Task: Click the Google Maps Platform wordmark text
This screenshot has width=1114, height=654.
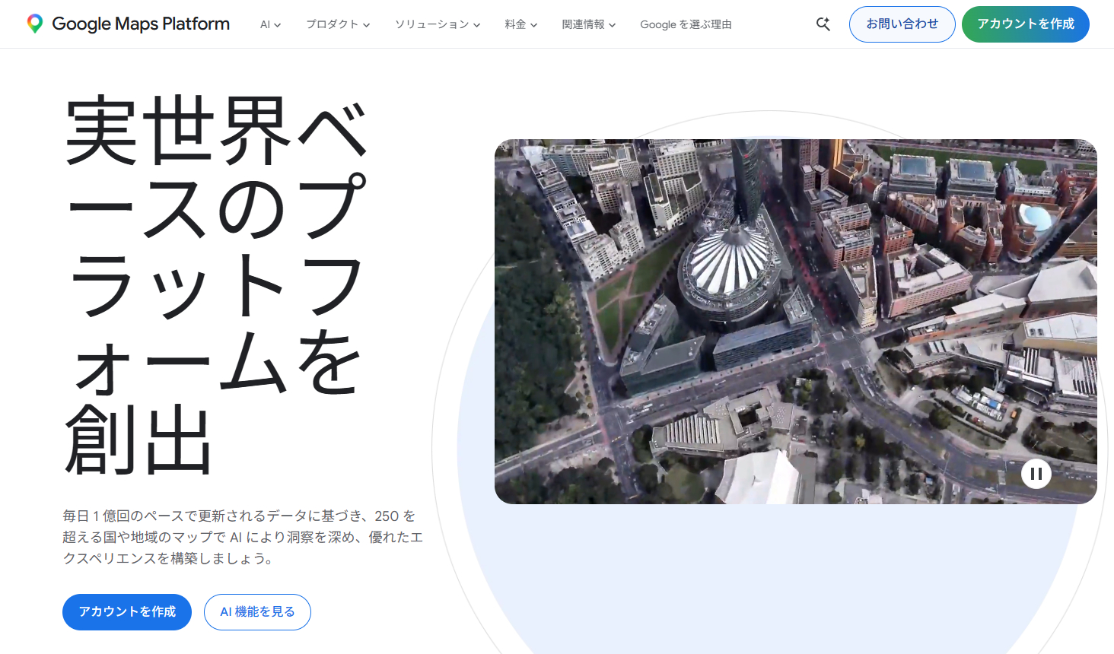Action: [141, 24]
